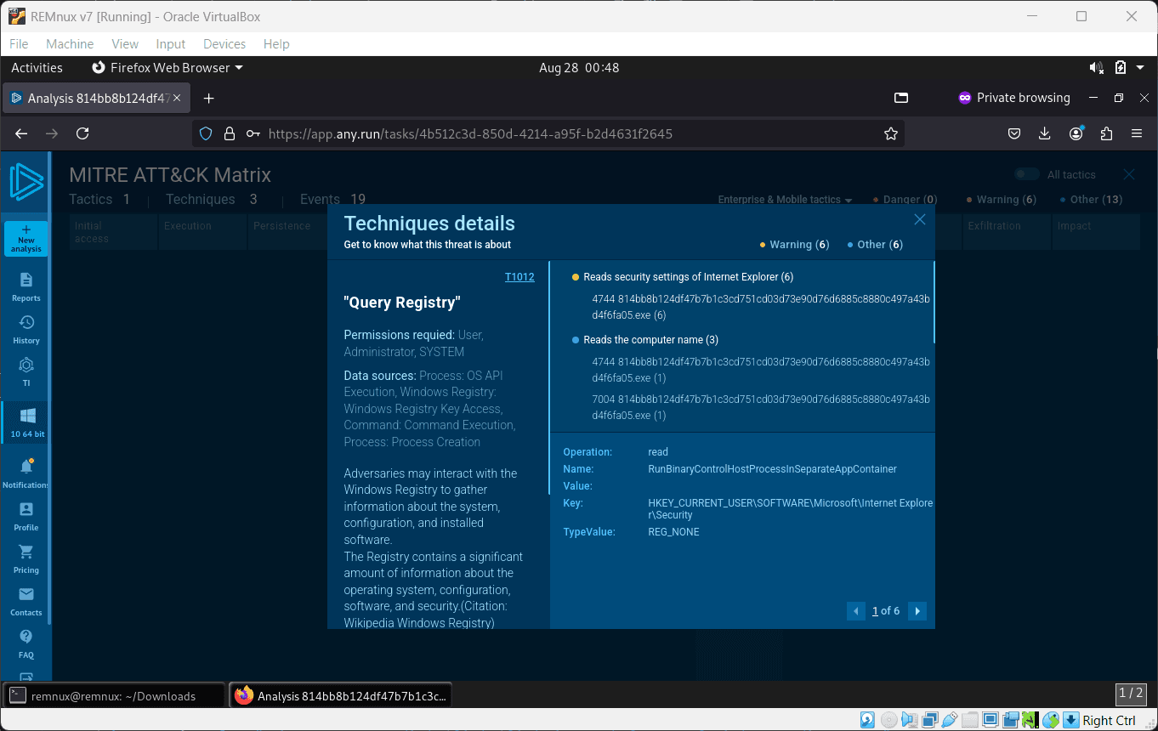Open VirtualBox Input menu

point(171,44)
